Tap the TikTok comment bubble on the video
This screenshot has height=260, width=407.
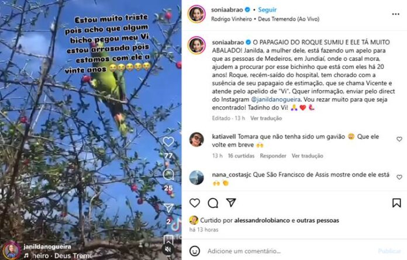click(168, 175)
